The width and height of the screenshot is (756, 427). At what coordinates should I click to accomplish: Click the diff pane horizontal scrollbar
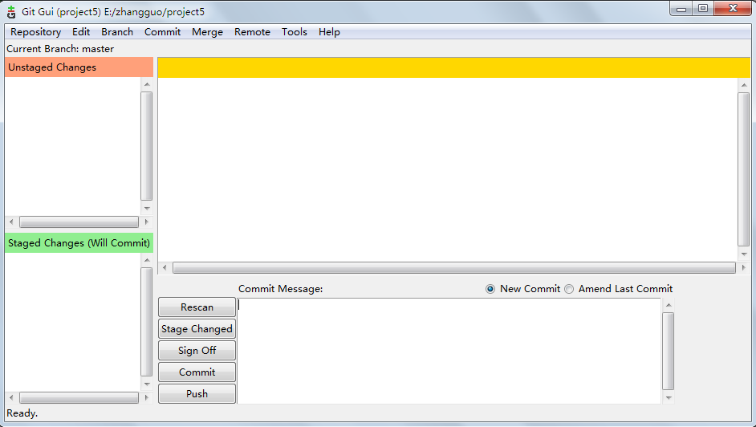[453, 268]
